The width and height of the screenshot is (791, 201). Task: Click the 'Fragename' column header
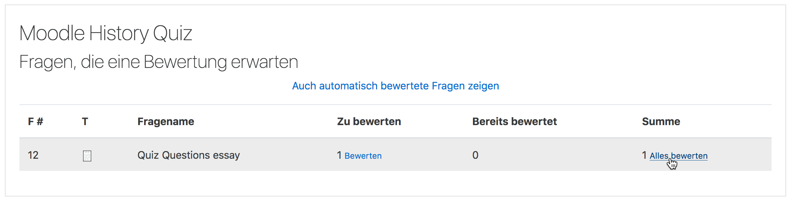coord(166,122)
